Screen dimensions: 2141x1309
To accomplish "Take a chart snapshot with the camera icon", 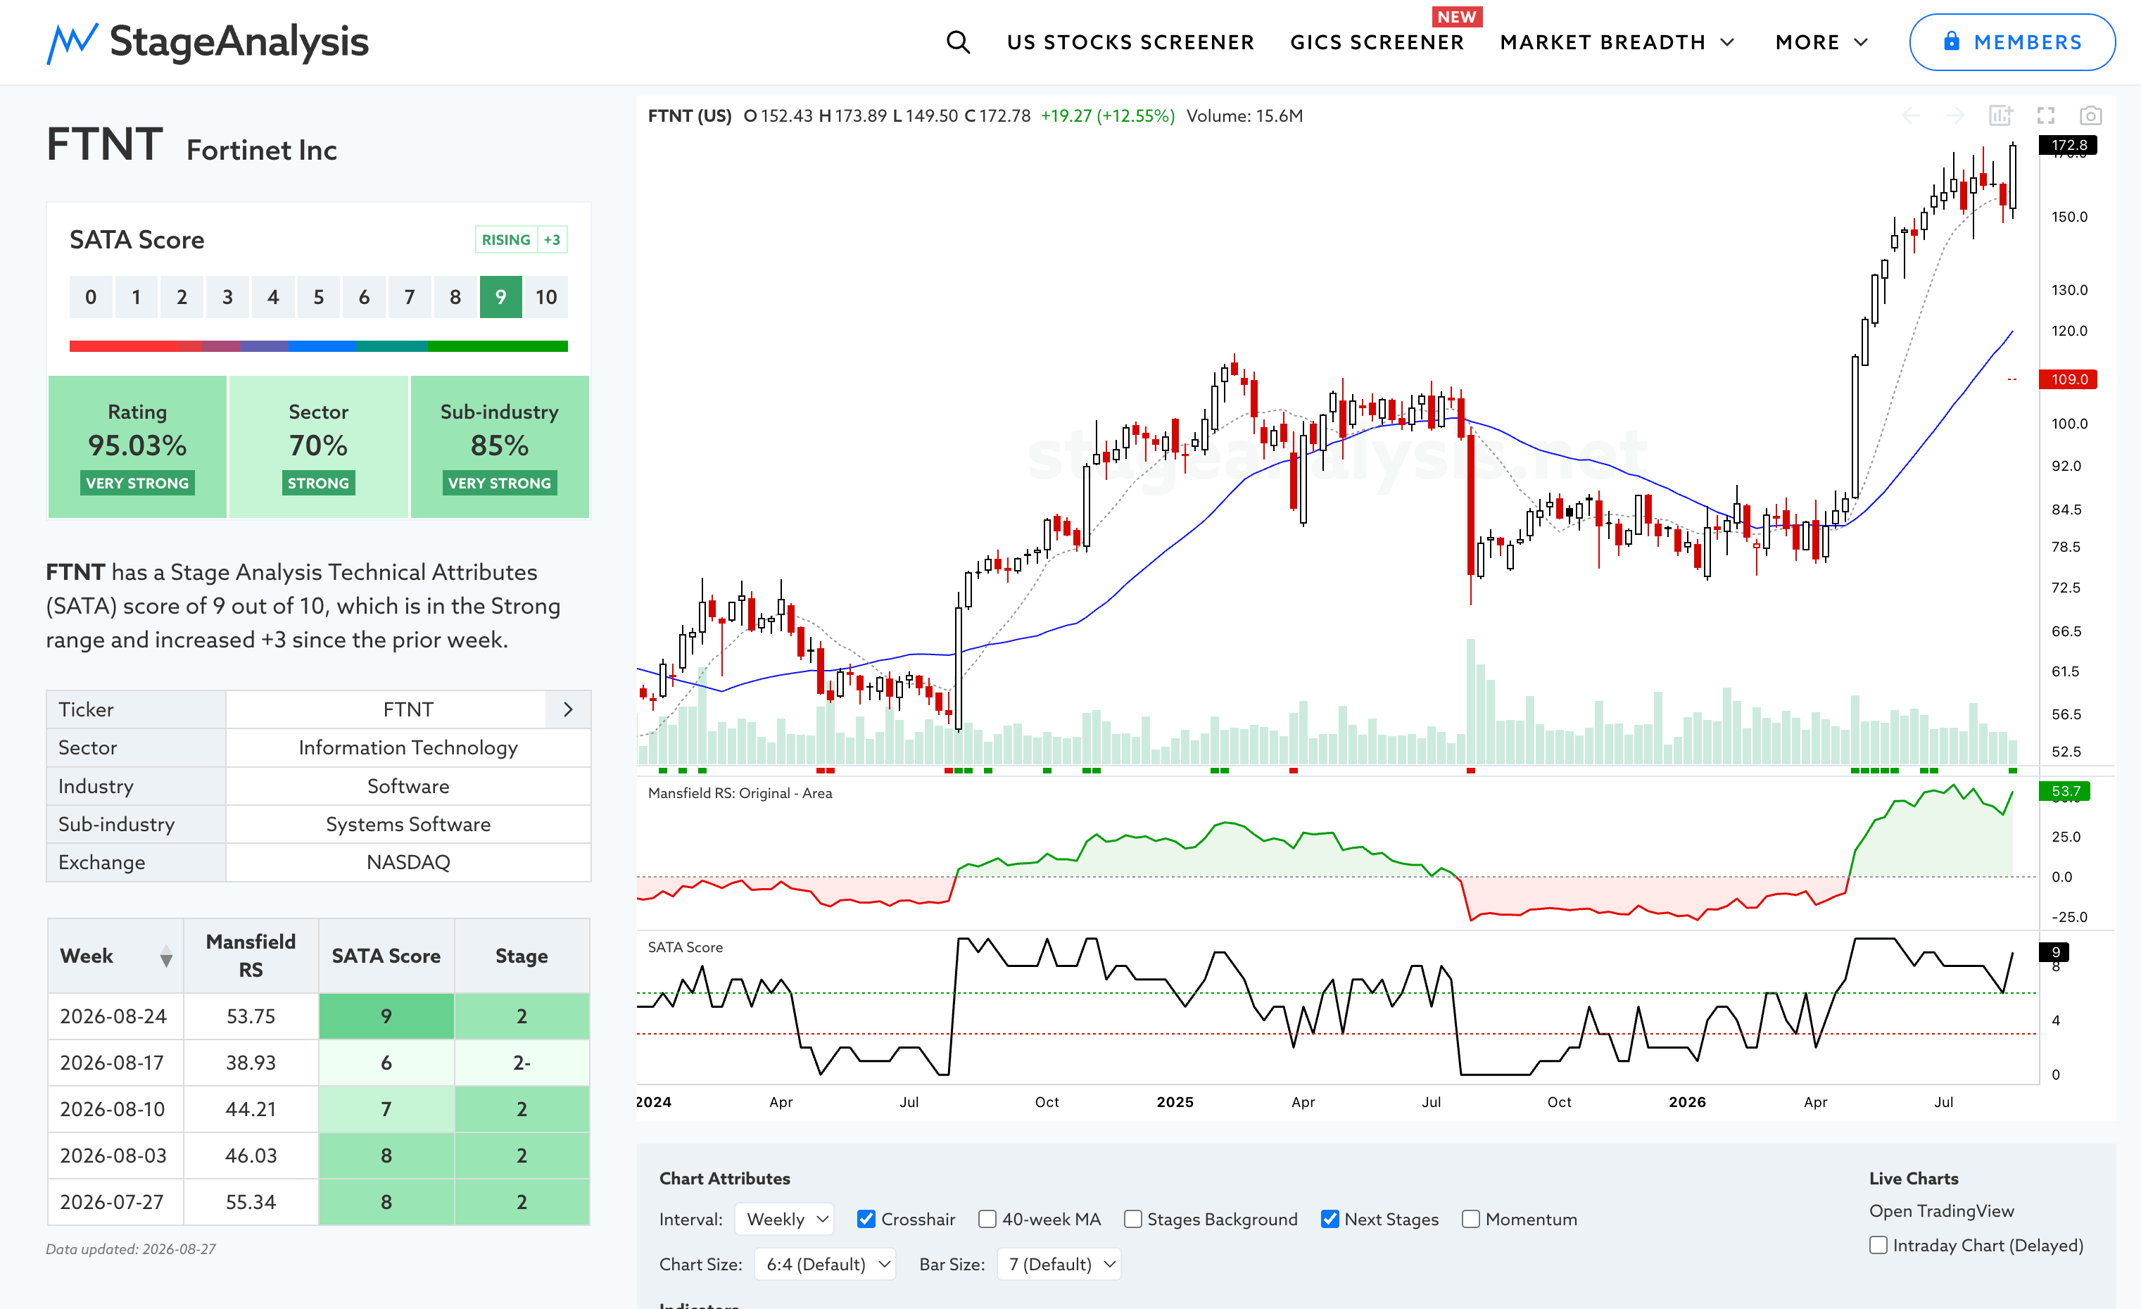I will click(2090, 115).
